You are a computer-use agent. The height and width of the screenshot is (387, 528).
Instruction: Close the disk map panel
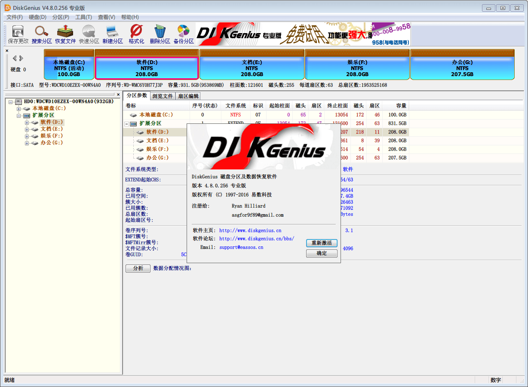coord(7,51)
